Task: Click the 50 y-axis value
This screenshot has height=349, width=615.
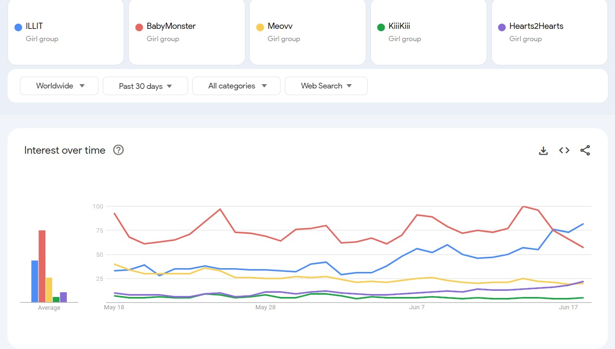Action: (x=99, y=254)
